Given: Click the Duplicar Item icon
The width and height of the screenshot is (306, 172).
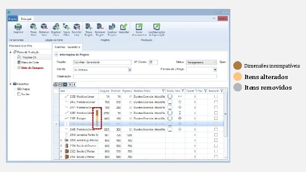Looking at the screenshot, I should coord(56,27).
